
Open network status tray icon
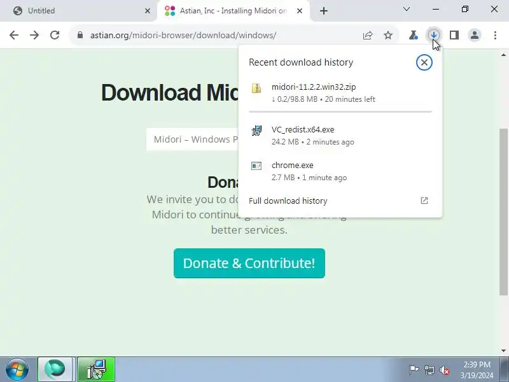pos(429,370)
